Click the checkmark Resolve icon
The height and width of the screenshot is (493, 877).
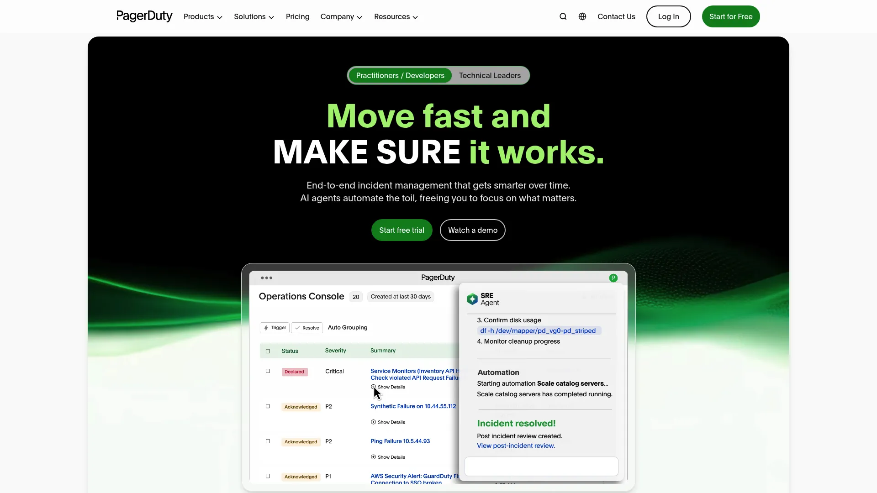click(x=297, y=328)
